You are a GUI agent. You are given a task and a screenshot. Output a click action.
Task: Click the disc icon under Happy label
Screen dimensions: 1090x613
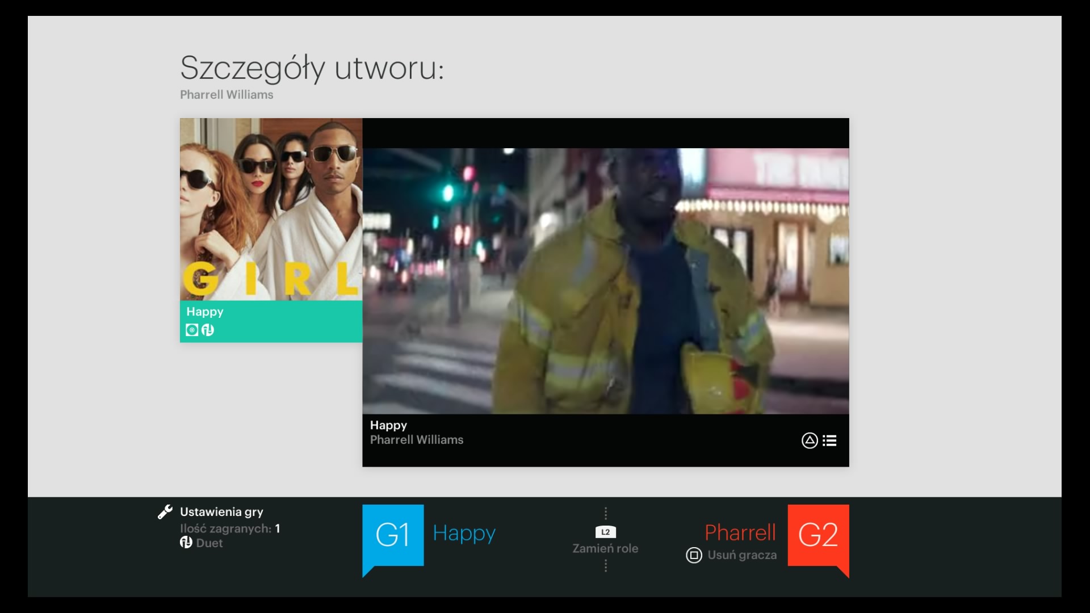click(x=192, y=330)
